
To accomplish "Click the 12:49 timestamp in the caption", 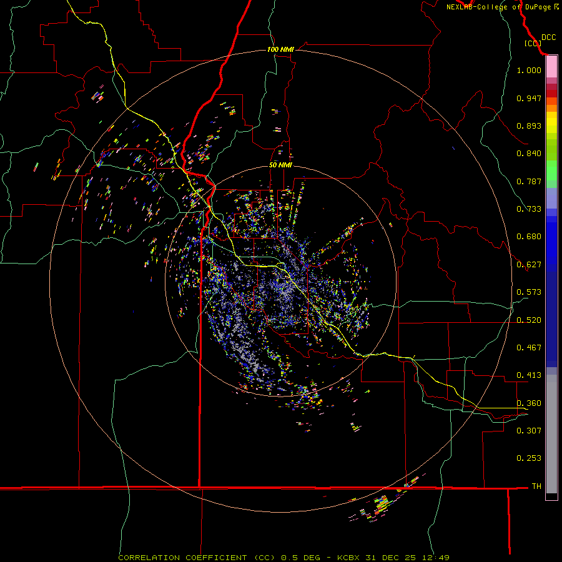I will pos(436,558).
